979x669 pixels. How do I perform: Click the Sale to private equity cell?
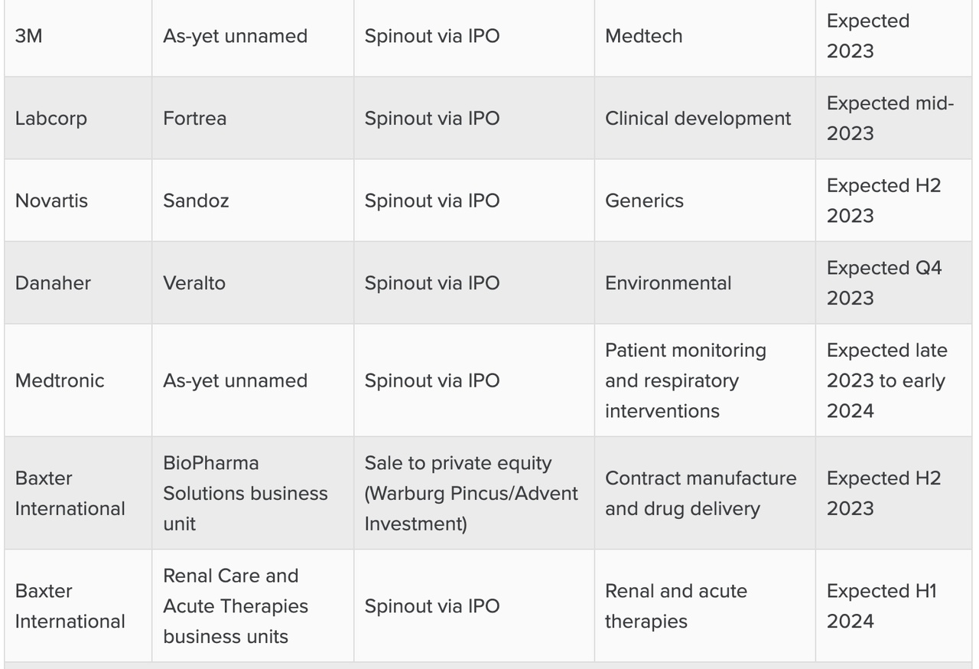tap(470, 493)
